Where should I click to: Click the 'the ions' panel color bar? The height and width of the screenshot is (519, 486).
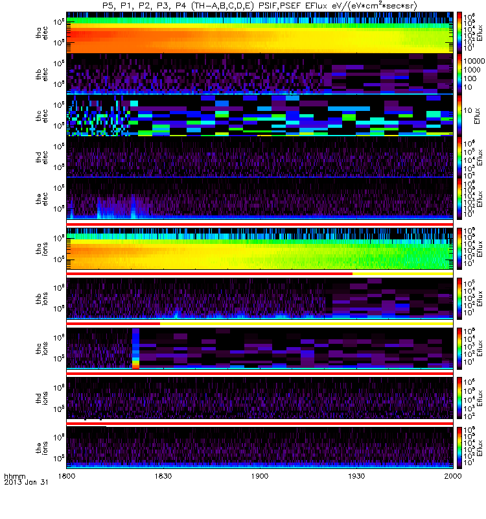(x=459, y=448)
